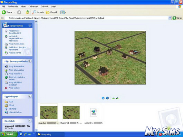The height and width of the screenshot is (137, 183).
Task: Toggle the Mappák folders pane
Action: click(x=51, y=12)
